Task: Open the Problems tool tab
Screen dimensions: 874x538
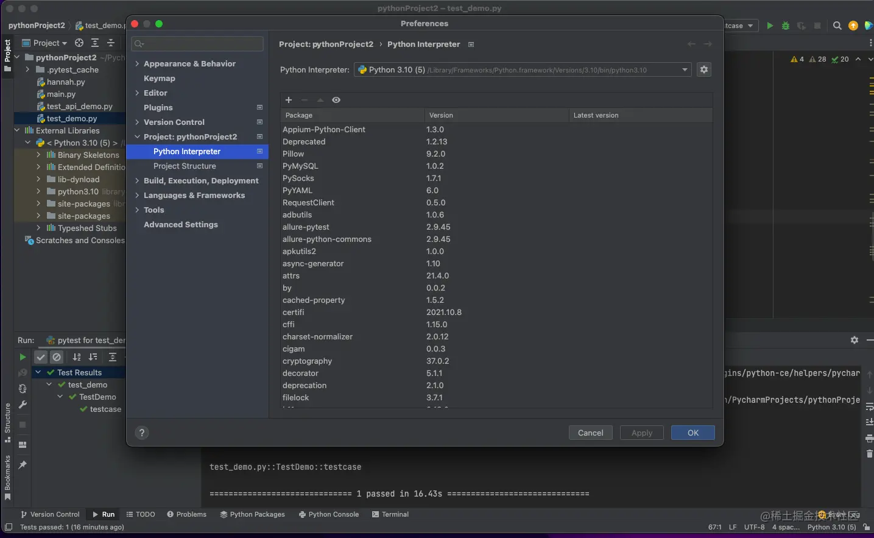Action: click(186, 514)
